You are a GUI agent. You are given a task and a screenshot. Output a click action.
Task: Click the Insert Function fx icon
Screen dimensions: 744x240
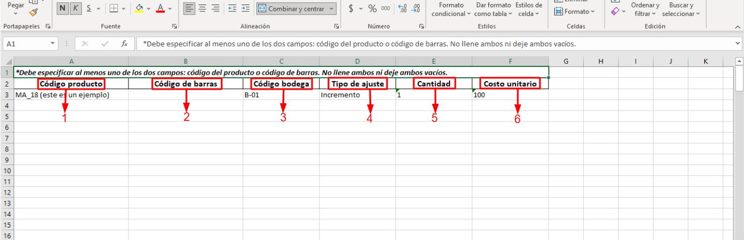(124, 44)
